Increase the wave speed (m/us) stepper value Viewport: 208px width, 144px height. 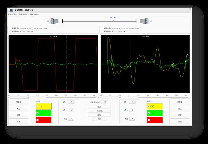pyautogui.click(x=107, y=101)
